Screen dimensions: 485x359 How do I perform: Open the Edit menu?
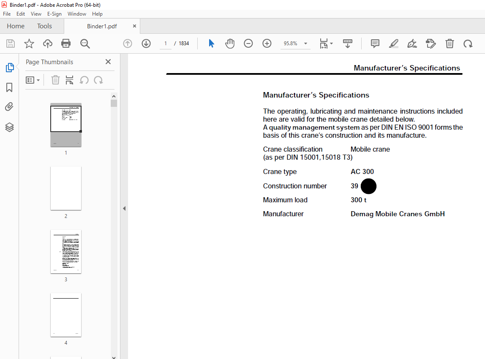click(21, 14)
